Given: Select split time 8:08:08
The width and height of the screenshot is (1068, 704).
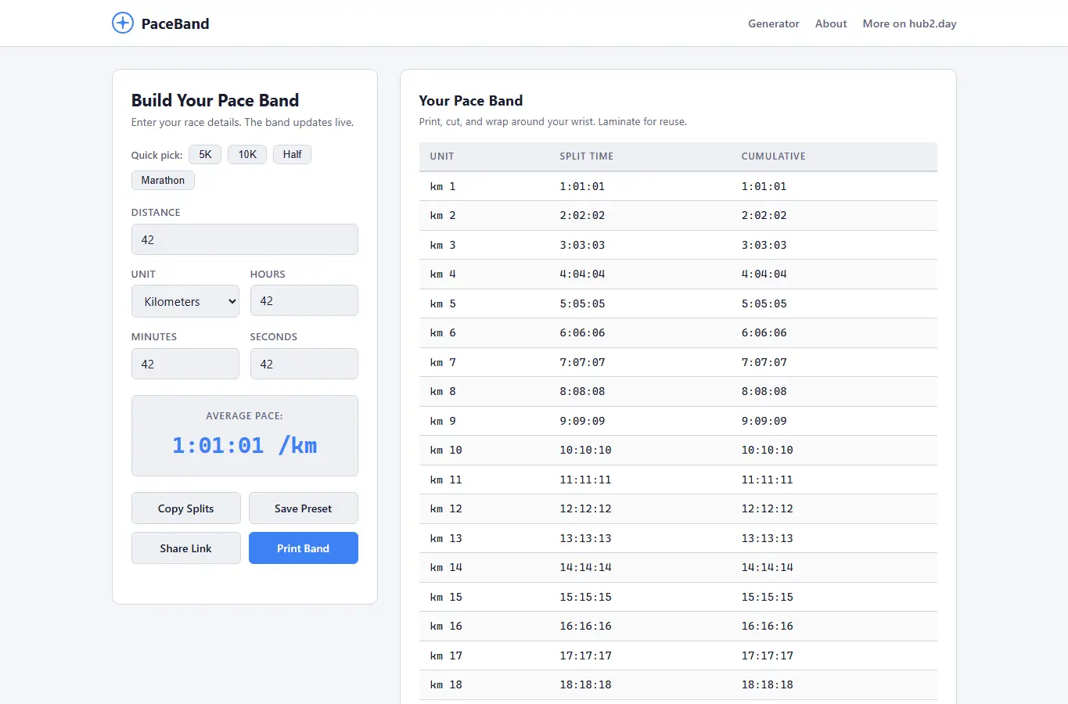Looking at the screenshot, I should click(x=582, y=391).
